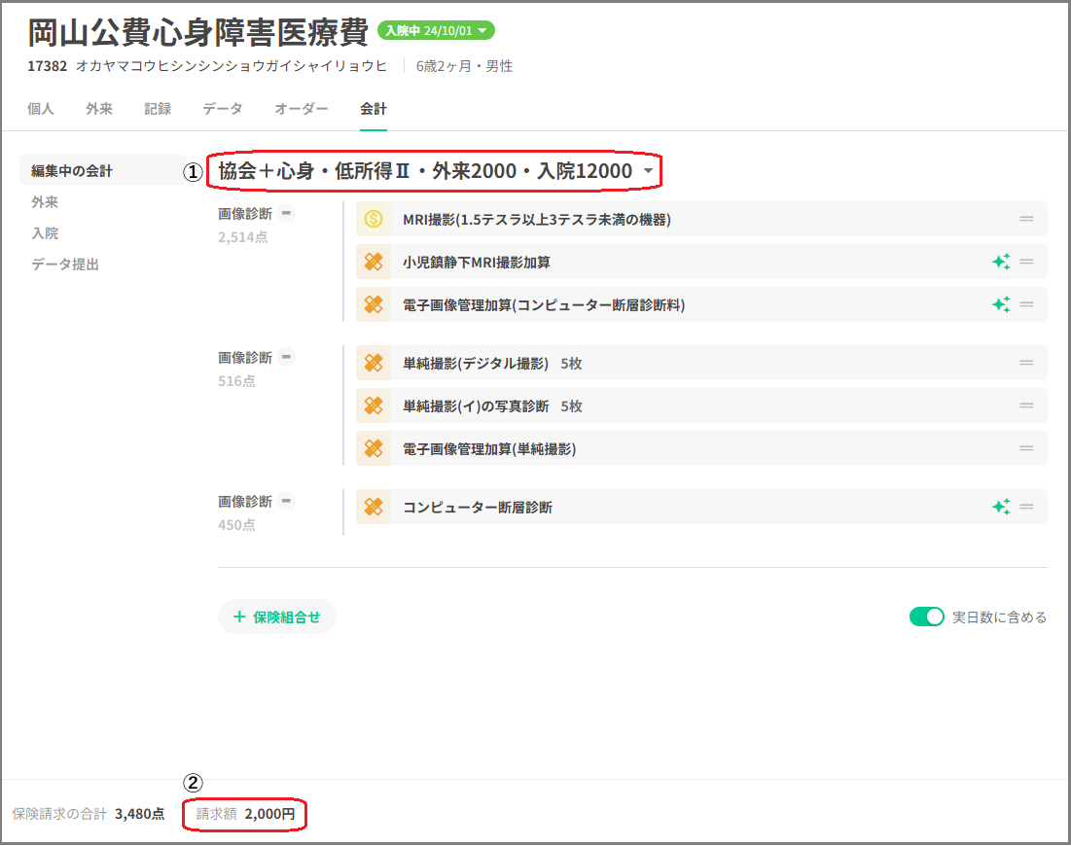Click bandage icon on コンピューター断層診断 row
The height and width of the screenshot is (846, 1071).
(374, 507)
